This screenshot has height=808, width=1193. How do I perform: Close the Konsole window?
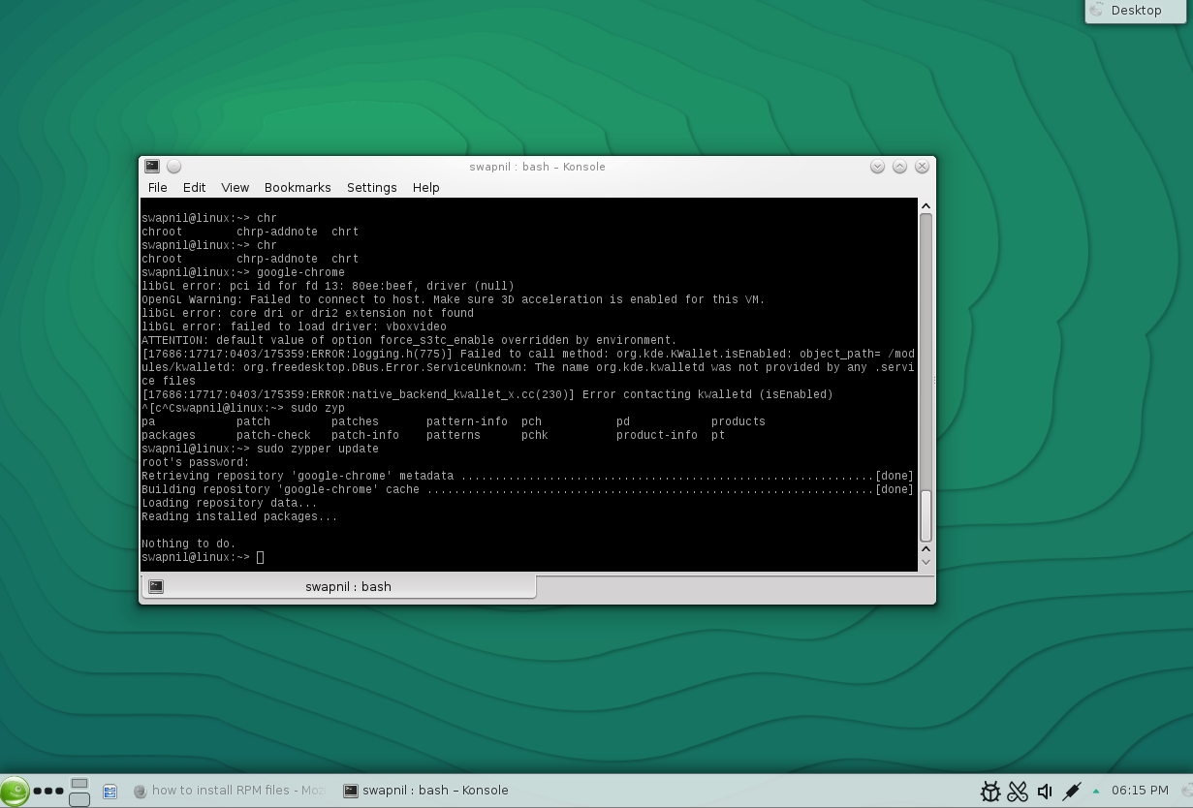(922, 167)
